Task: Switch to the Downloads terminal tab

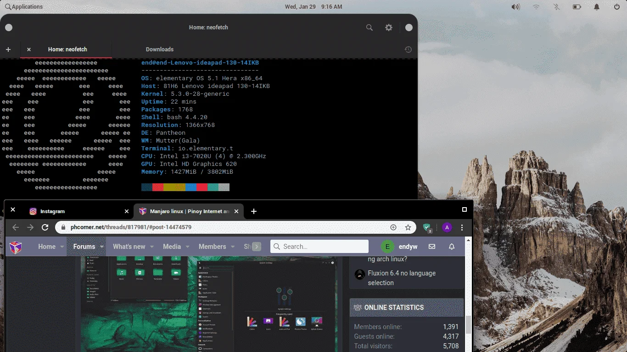Action: [160, 49]
